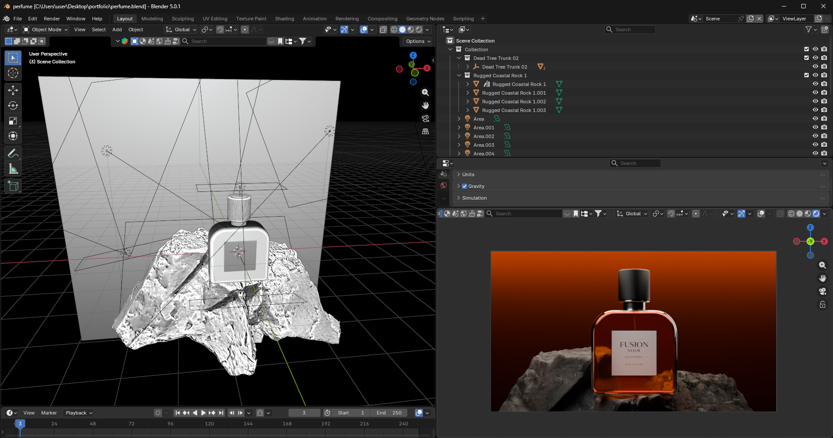Activate the Annotate tool

pyautogui.click(x=13, y=153)
